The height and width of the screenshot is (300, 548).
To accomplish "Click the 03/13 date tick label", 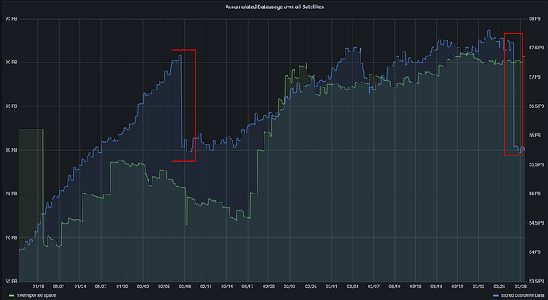I will pyautogui.click(x=415, y=287).
